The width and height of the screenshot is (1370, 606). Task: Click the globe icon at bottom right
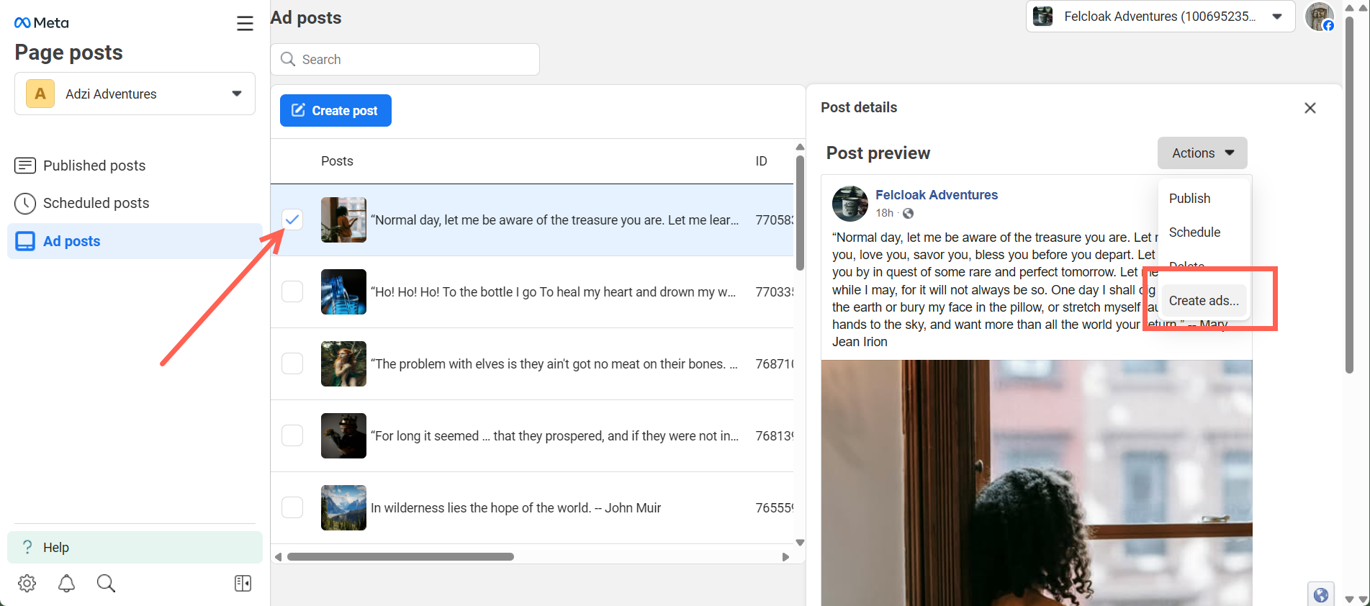(1321, 594)
